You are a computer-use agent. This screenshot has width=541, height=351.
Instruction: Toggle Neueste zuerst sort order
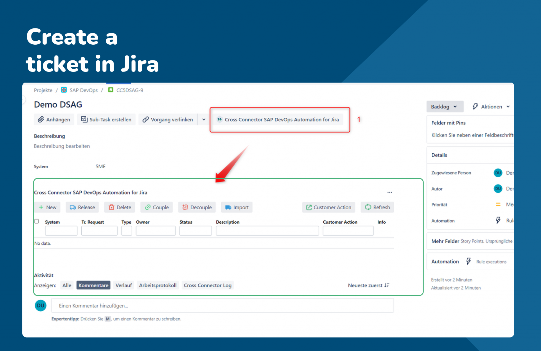click(x=369, y=285)
